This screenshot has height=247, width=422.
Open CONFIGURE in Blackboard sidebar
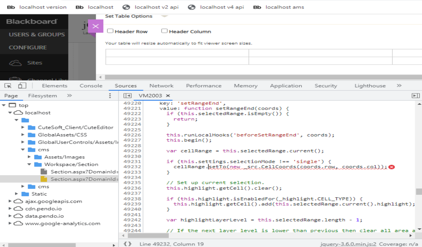(28, 48)
